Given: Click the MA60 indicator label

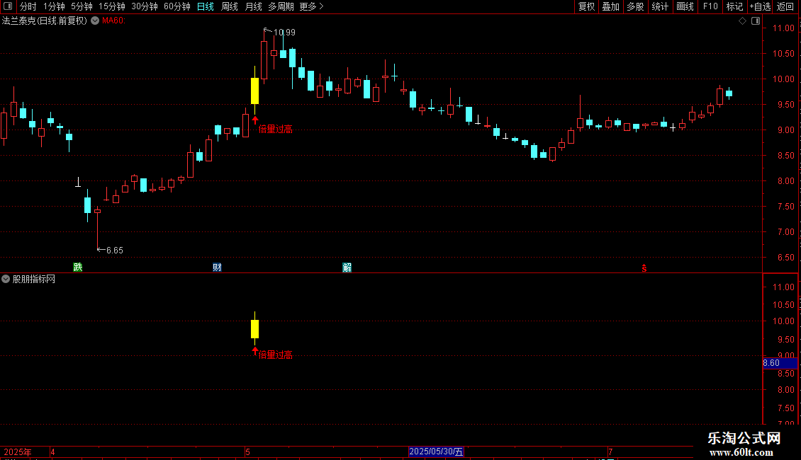Looking at the screenshot, I should tap(113, 21).
